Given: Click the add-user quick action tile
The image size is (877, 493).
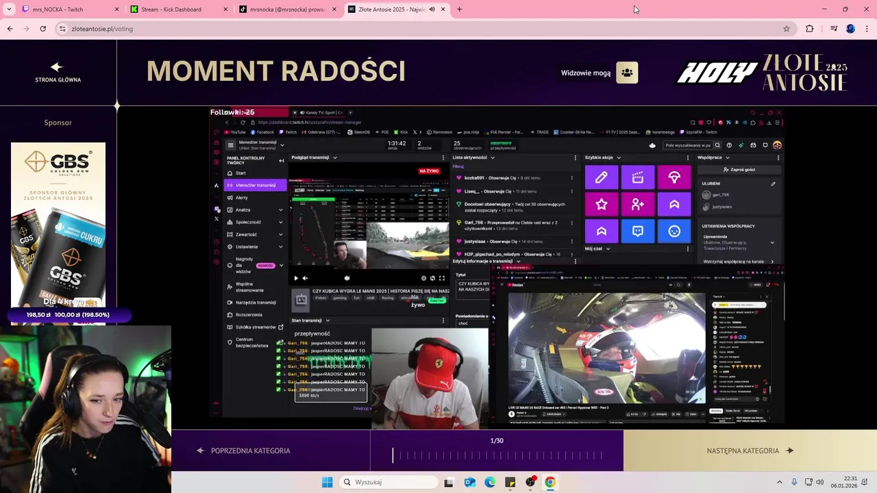Looking at the screenshot, I should tap(638, 204).
